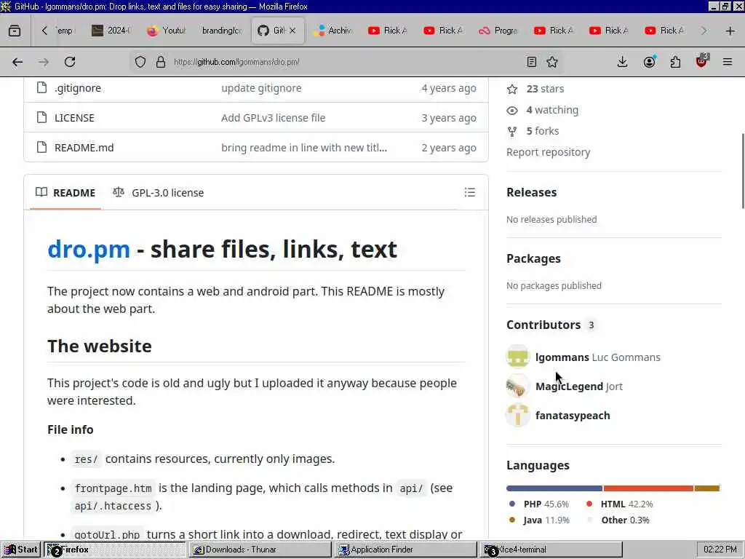Viewport: 745px width, 559px height.
Task: Click Java 11.9% language link
Action: pyautogui.click(x=539, y=520)
